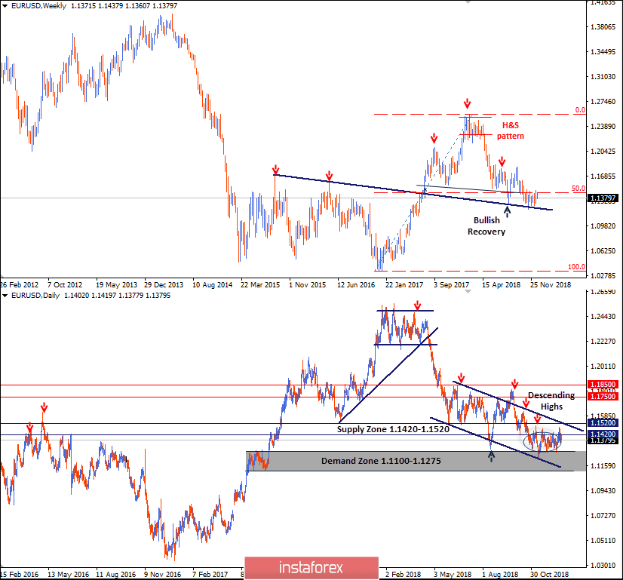
Task: Click the '30 Oct 2018' daily date label
Action: [550, 575]
